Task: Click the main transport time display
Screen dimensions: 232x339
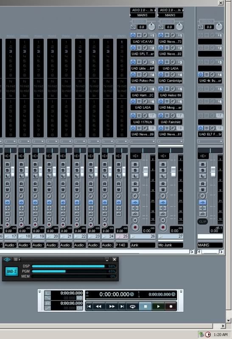Action: pyautogui.click(x=115, y=294)
